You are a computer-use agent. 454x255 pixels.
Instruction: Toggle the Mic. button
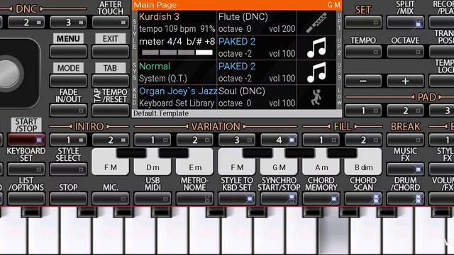111,199
